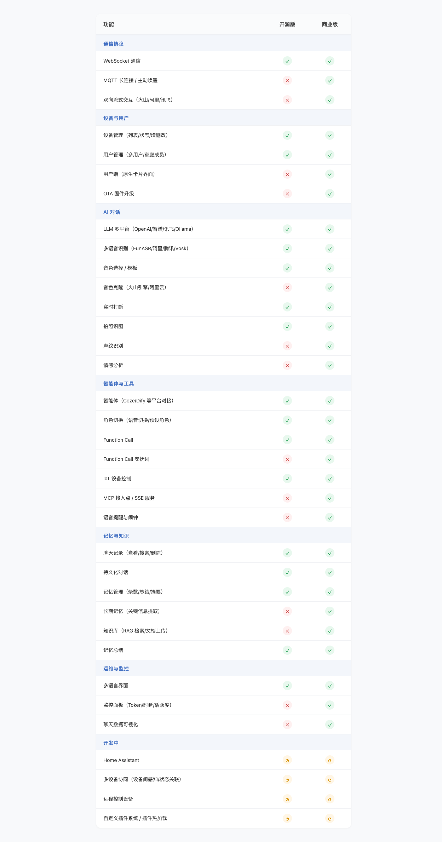This screenshot has width=442, height=842.
Task: Click the 设备与用户 section heading
Action: point(116,118)
